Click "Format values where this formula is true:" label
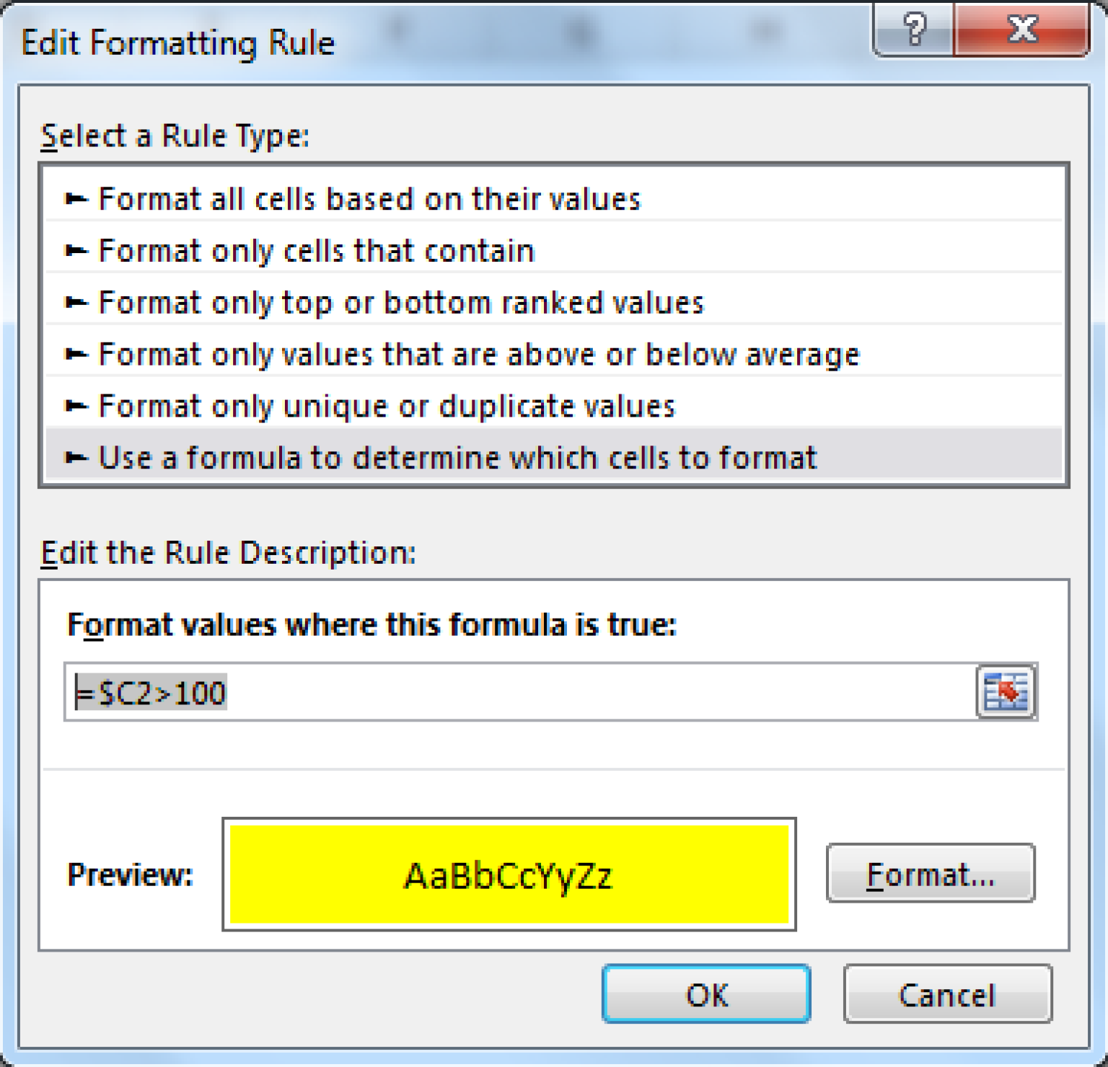Viewport: 1108px width, 1067px height. point(371,624)
